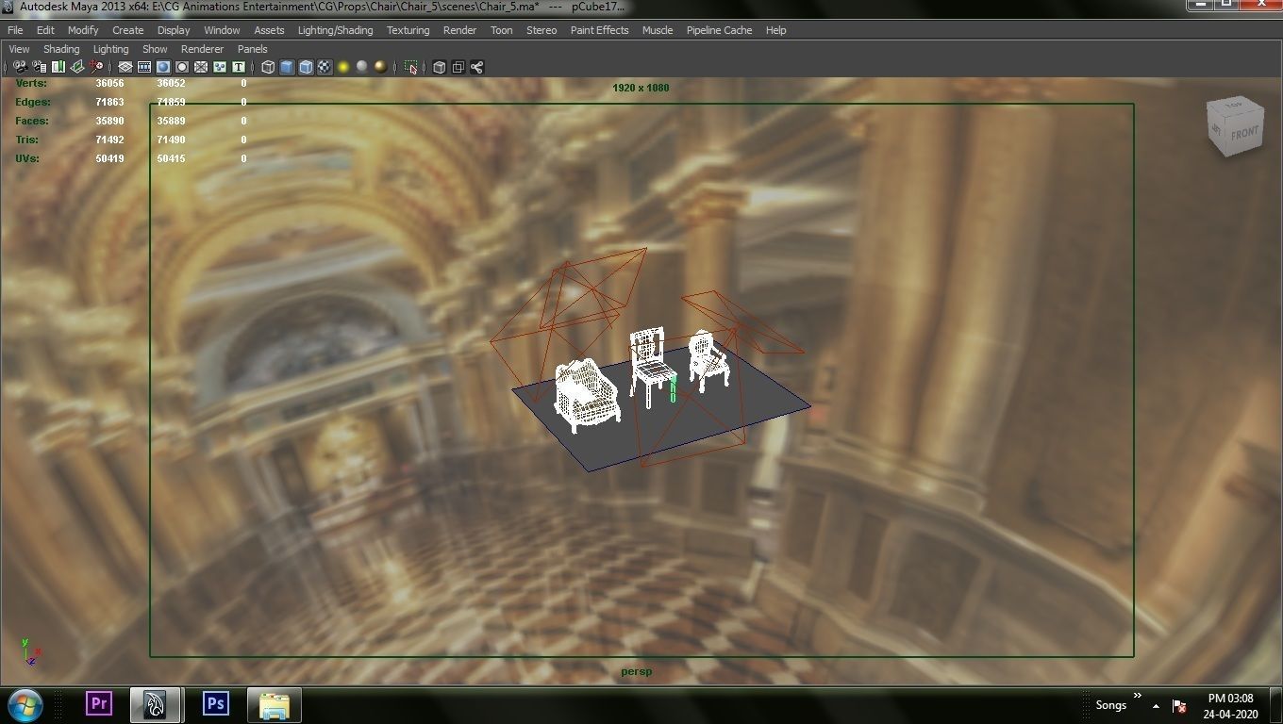Toggle the Safe Action icon
Viewport: 1283px width, 724px height.
click(220, 67)
